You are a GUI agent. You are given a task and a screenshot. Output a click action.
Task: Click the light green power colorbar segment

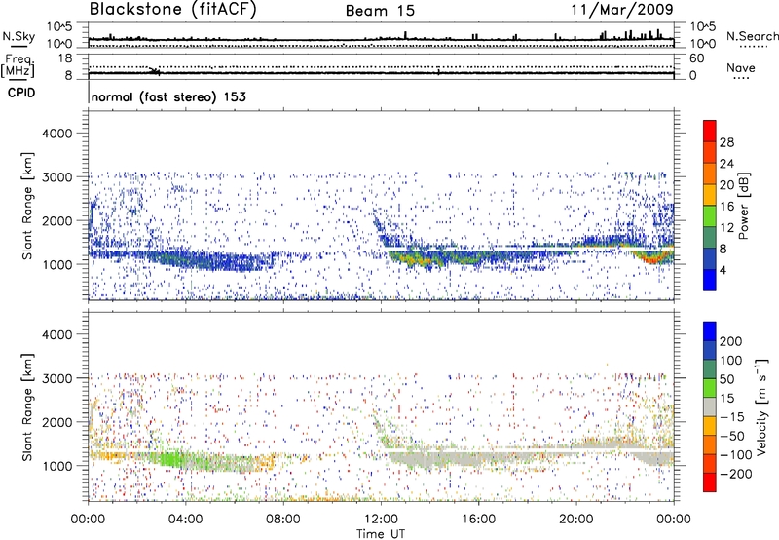click(710, 216)
